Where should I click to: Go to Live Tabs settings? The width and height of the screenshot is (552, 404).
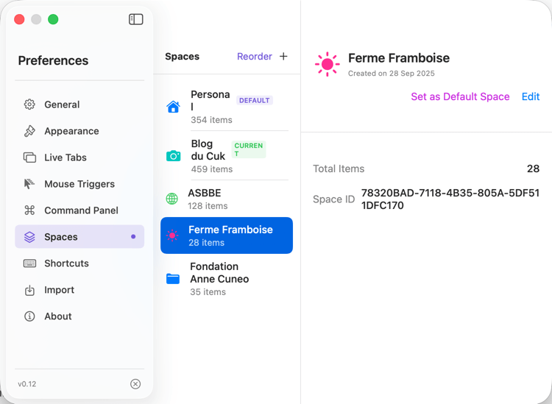pyautogui.click(x=65, y=157)
